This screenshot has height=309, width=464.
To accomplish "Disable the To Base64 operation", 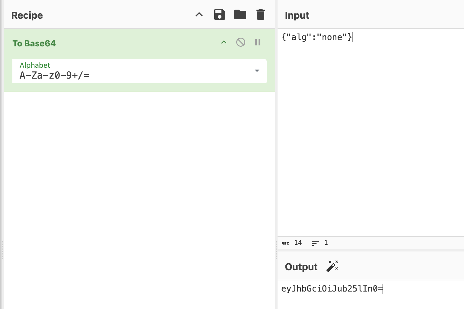I will [x=240, y=42].
